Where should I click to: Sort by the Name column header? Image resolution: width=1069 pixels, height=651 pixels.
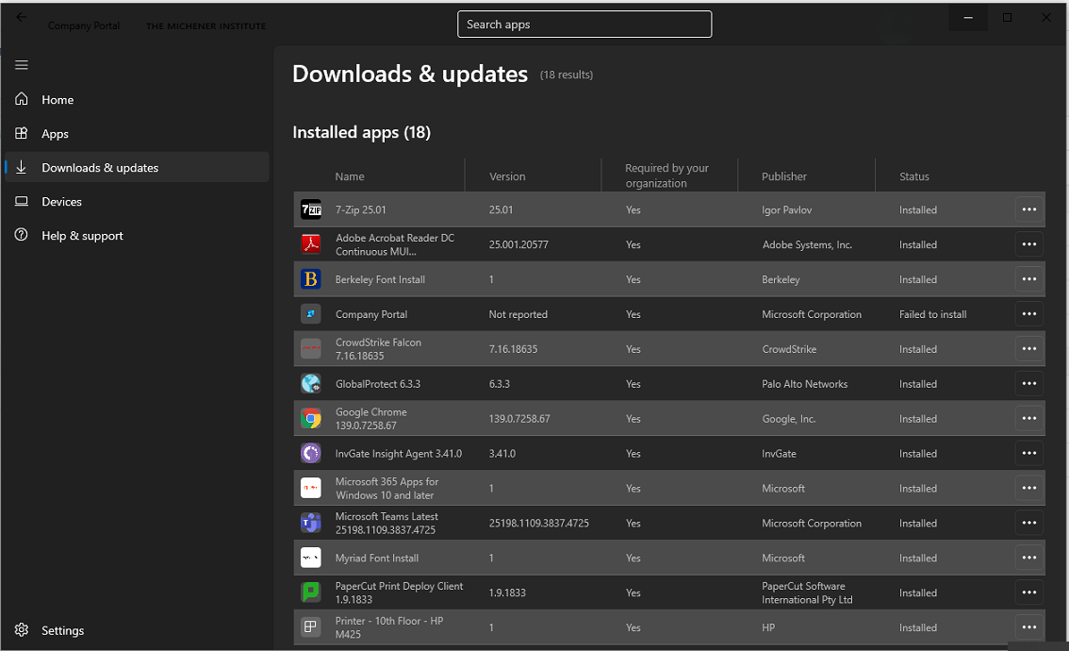350,176
